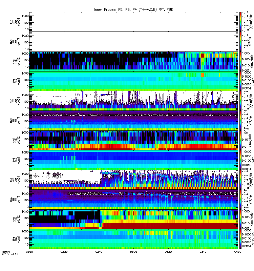Click the "<|mV/m|>" unit label beside thd fbk edc12
Image resolution: width=254 pixels, height=271 pixels.
pos(250,140)
